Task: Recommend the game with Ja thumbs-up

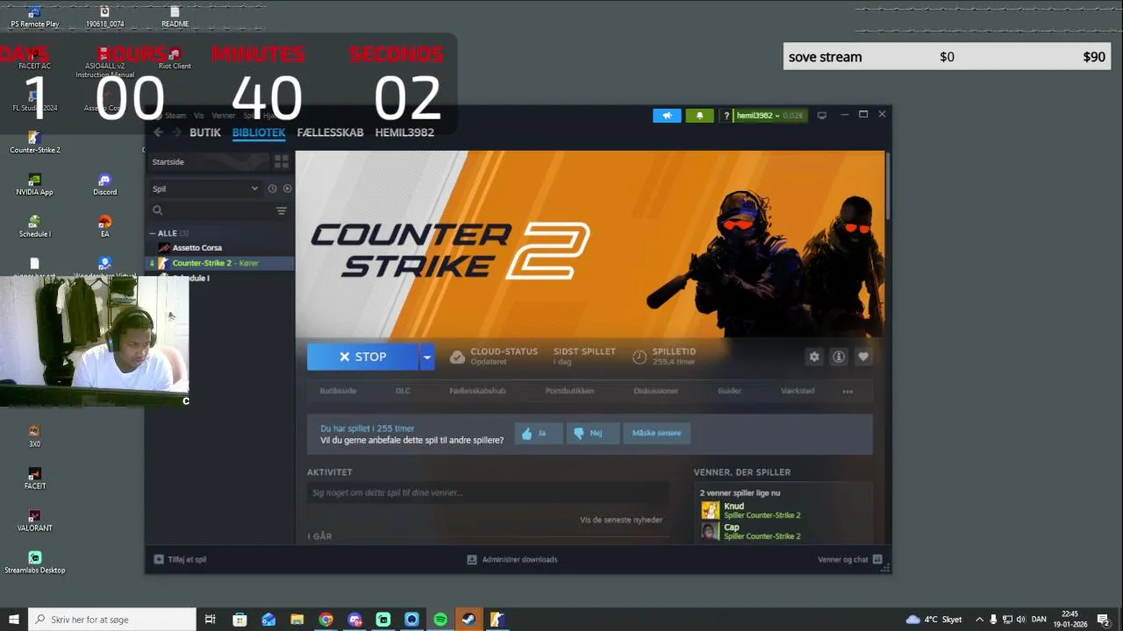Action: (x=538, y=433)
